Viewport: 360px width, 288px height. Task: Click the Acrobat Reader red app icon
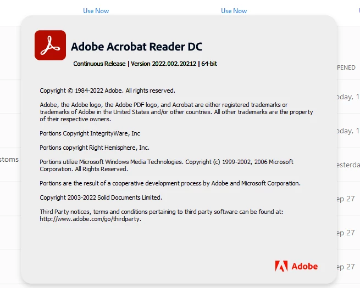click(x=50, y=45)
